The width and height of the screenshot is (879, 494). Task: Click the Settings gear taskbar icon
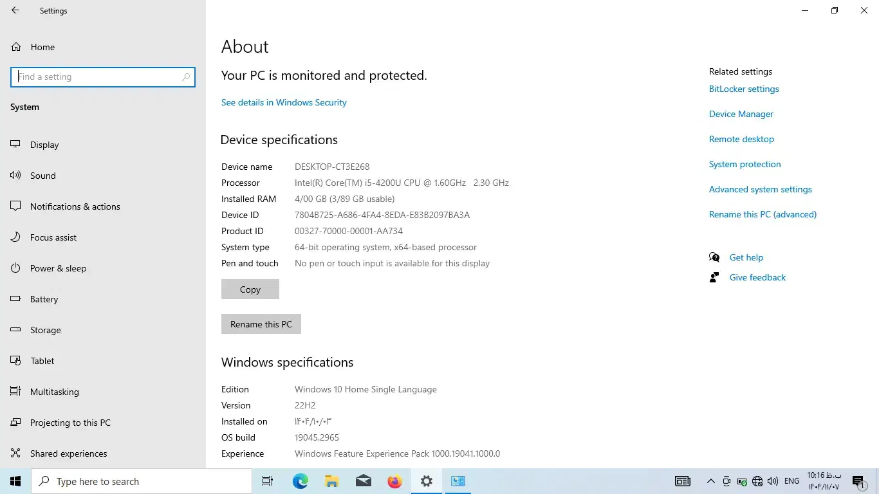[426, 481]
